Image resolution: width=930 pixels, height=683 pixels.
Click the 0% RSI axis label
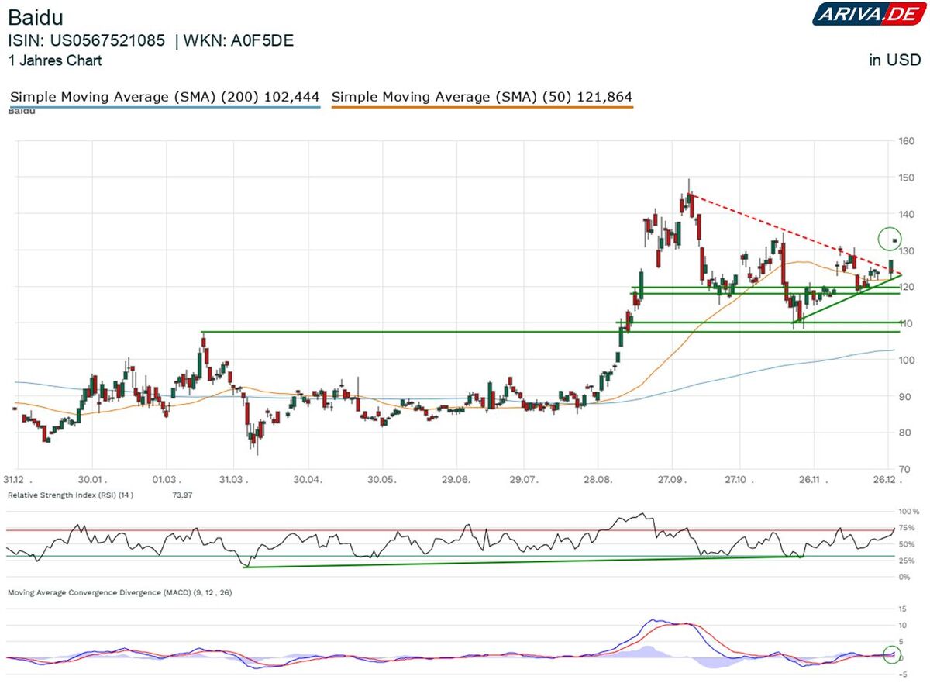coord(905,577)
